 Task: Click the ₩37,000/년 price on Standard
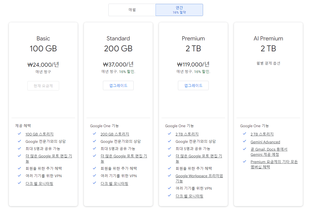coord(118,64)
